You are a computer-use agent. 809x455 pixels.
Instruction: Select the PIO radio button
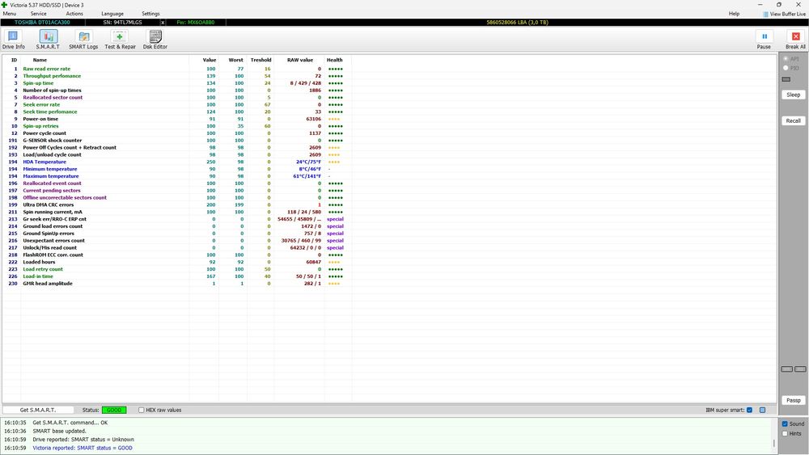coord(786,68)
